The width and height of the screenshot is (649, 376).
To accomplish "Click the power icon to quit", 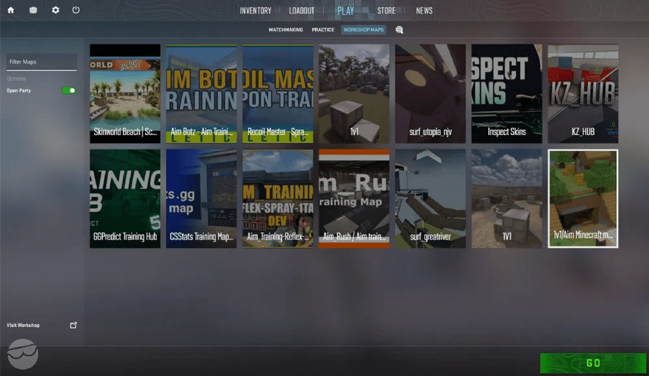I will click(x=76, y=10).
